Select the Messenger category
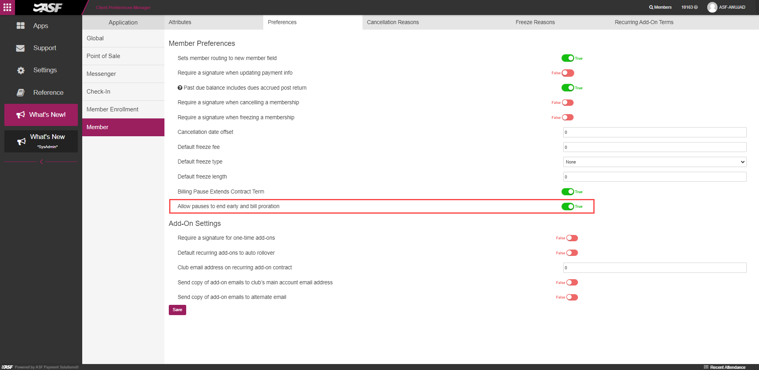Screen dimensions: 759x370 pos(123,74)
